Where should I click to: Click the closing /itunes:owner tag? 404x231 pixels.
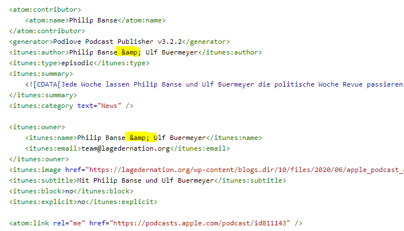click(x=39, y=159)
